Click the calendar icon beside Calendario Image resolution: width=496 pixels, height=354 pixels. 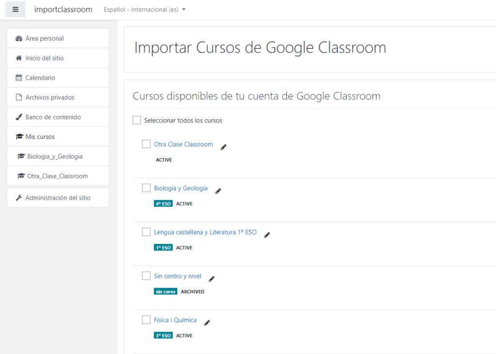pos(18,78)
